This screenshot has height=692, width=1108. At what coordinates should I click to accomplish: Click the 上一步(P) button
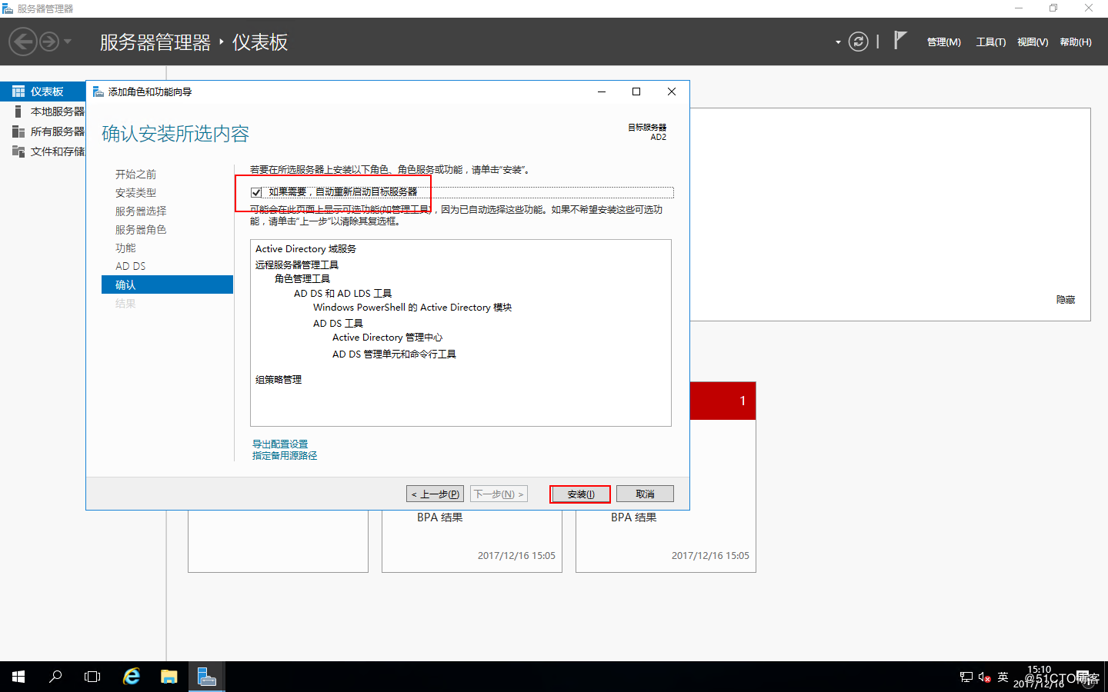click(x=435, y=494)
